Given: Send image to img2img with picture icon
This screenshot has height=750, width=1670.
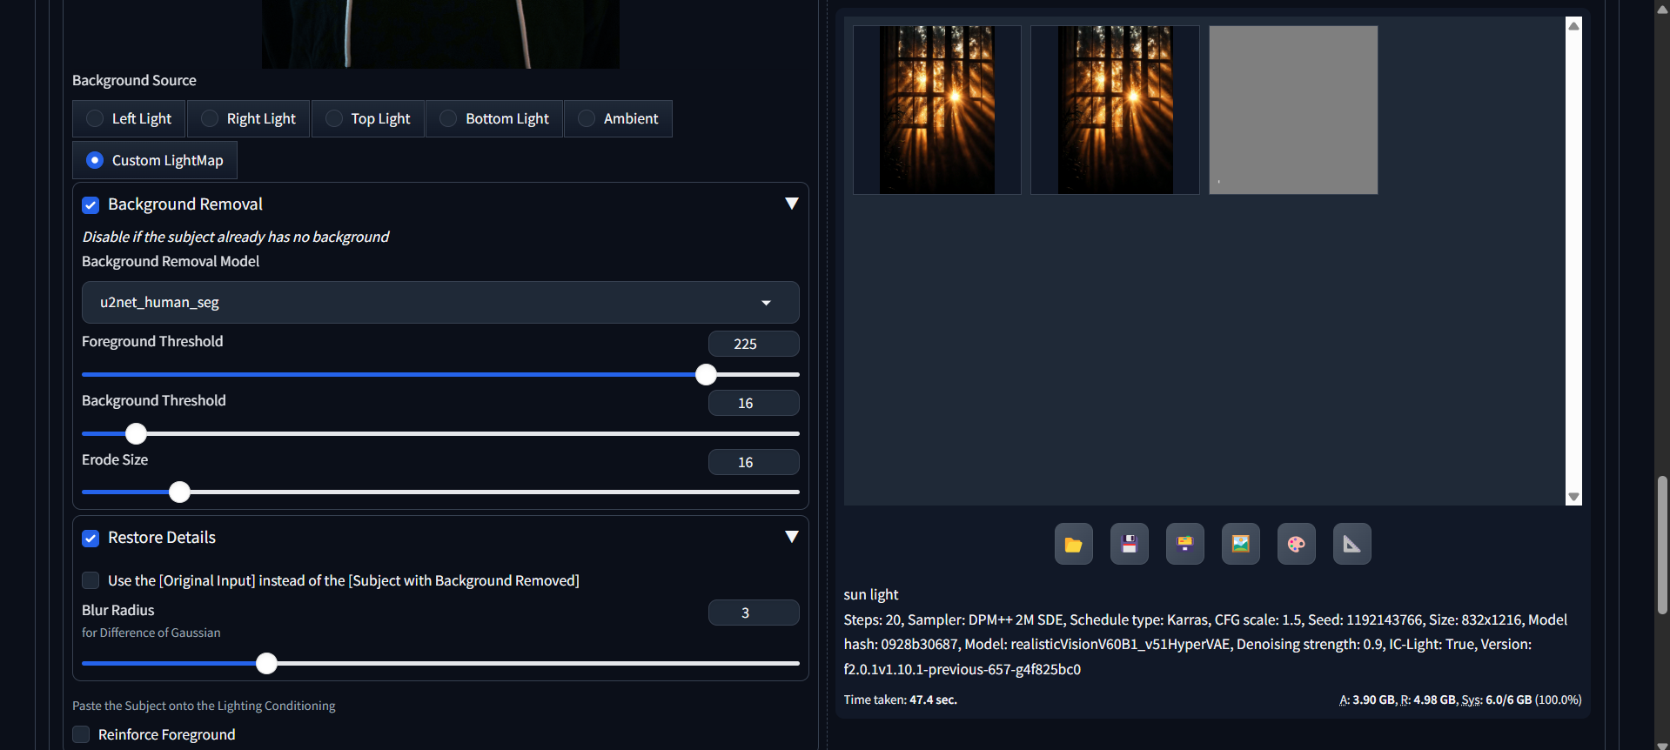Looking at the screenshot, I should click(x=1240, y=544).
